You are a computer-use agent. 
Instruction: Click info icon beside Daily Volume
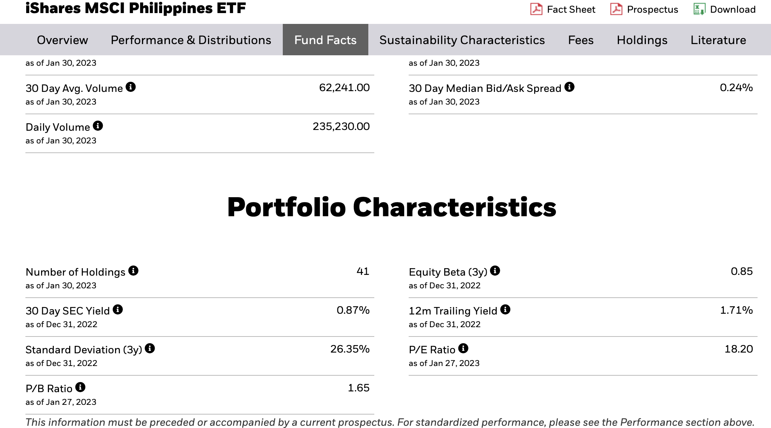click(98, 126)
